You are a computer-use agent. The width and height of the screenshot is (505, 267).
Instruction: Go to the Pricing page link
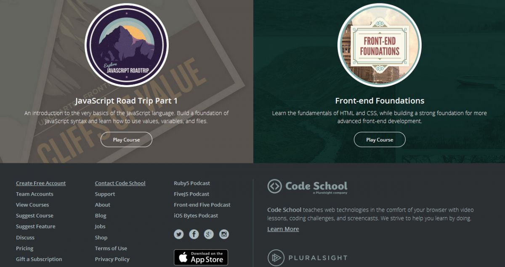tap(24, 248)
